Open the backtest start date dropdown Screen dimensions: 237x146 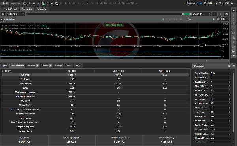coord(16,14)
